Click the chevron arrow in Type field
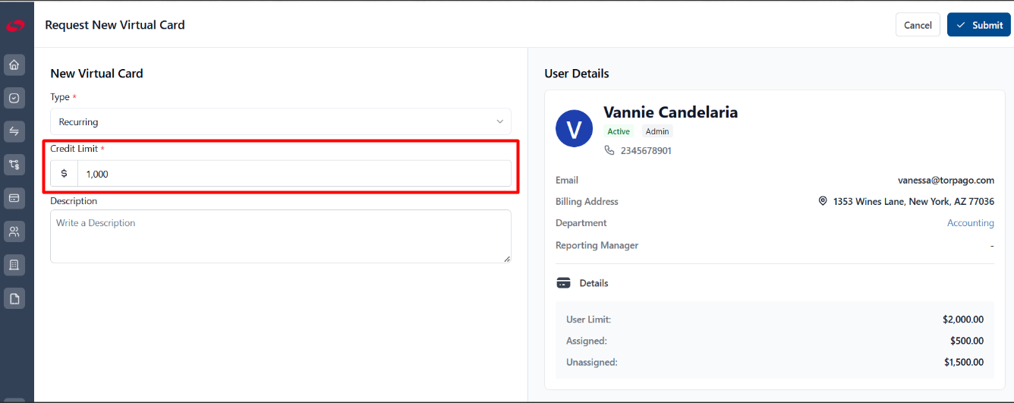Viewport: 1014px width, 403px height. point(499,121)
